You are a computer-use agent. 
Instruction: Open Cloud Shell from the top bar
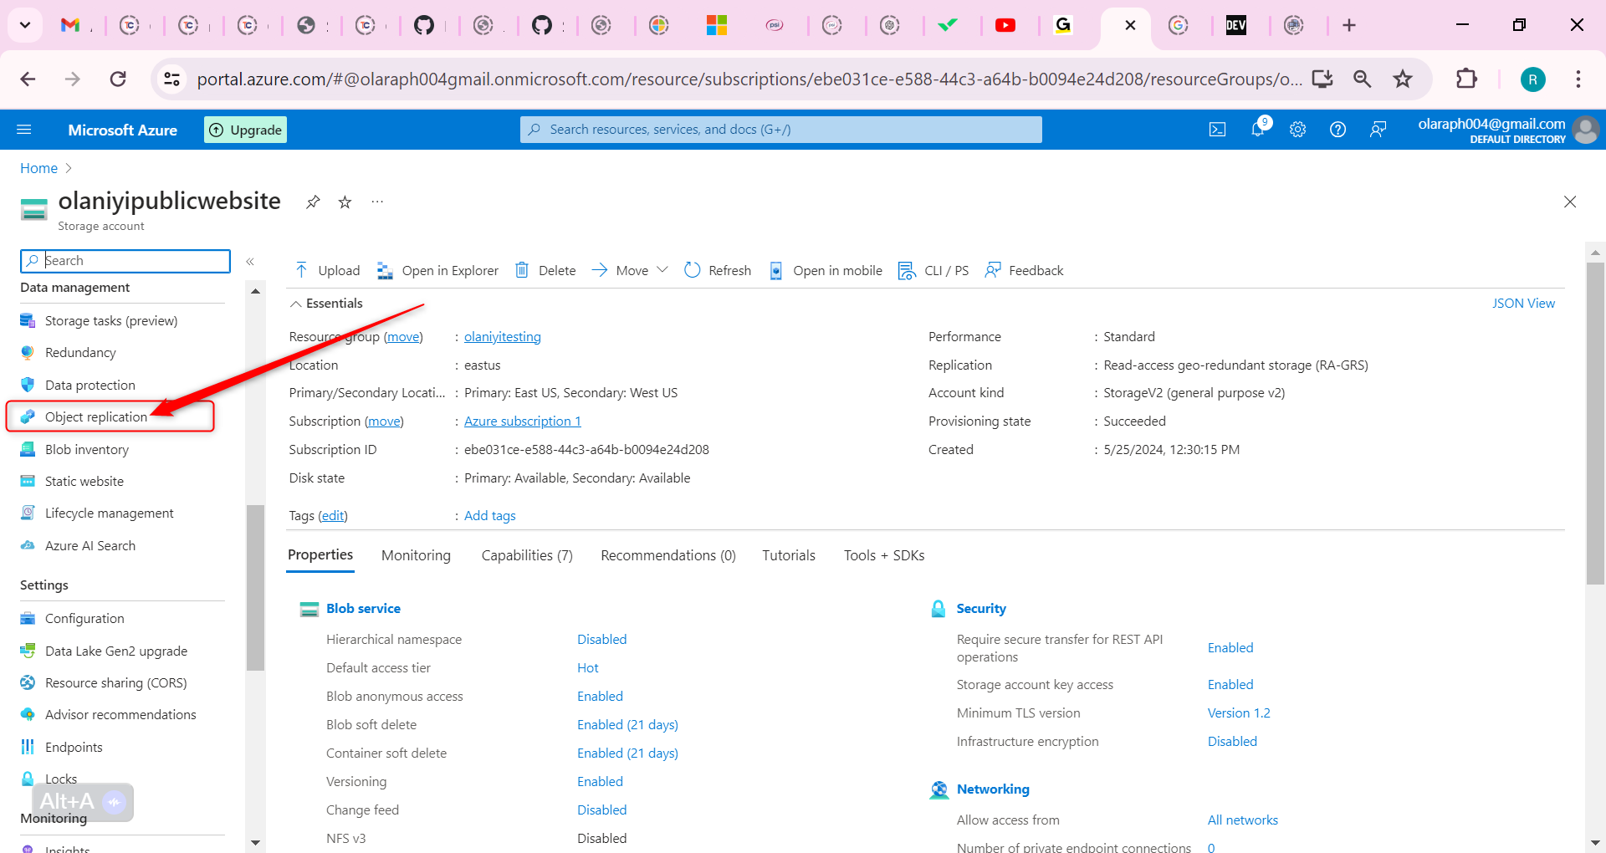click(x=1217, y=130)
